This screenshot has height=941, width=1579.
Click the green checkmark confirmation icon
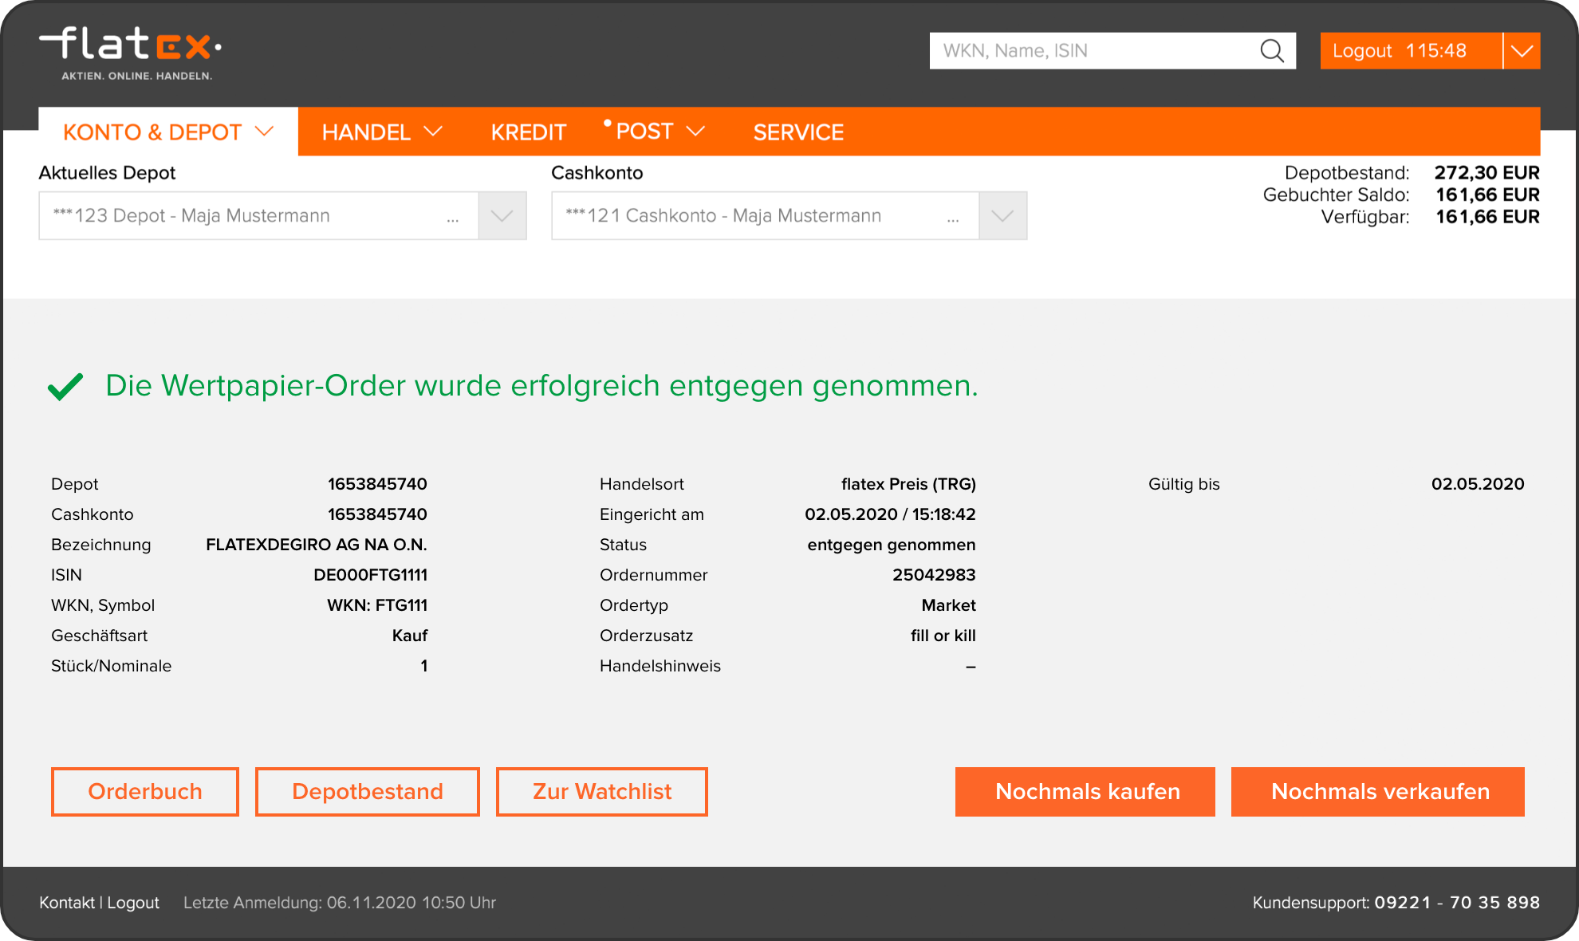(x=67, y=386)
